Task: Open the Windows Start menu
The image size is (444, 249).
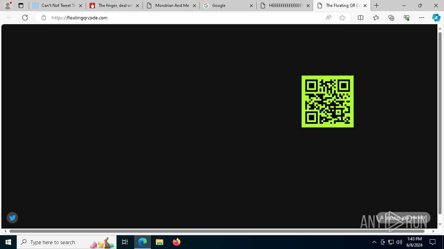Action: pos(8,242)
